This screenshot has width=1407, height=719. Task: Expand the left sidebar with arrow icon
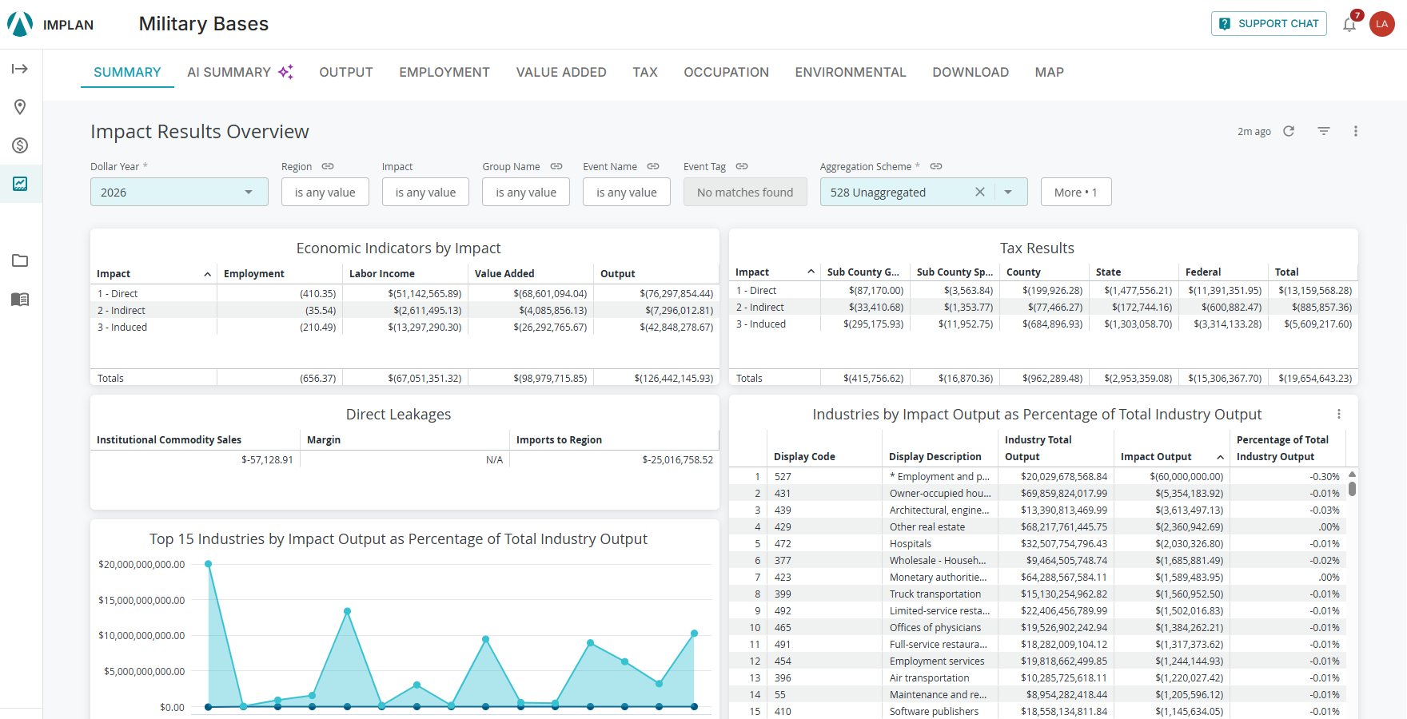(20, 69)
